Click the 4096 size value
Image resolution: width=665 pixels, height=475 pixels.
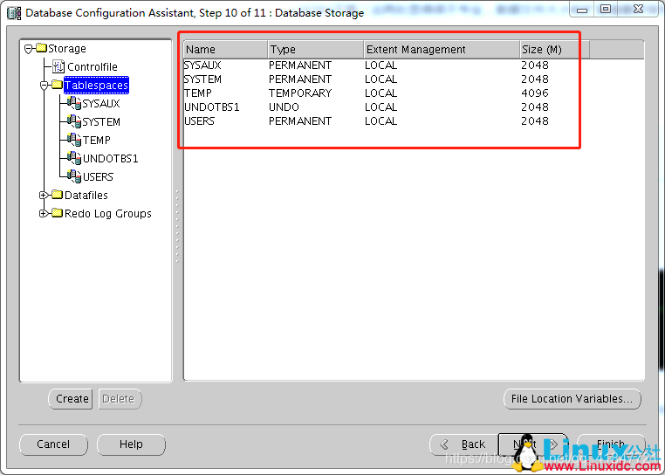tap(535, 93)
